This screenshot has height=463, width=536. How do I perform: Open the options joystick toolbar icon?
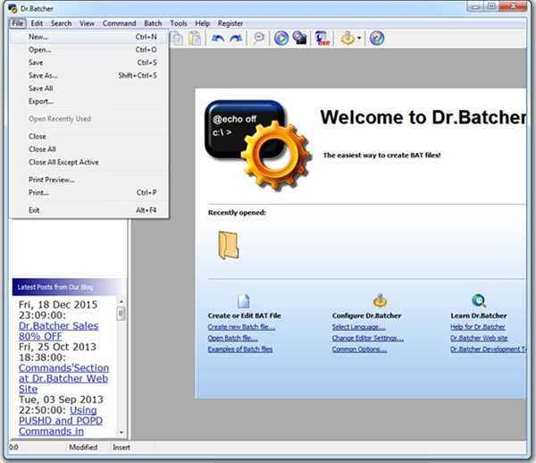[348, 38]
